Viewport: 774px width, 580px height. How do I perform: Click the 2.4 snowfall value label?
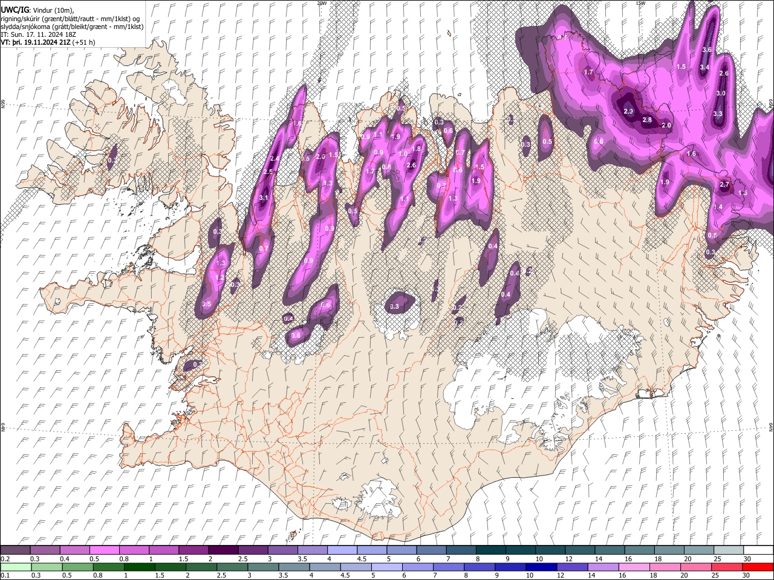pos(274,158)
